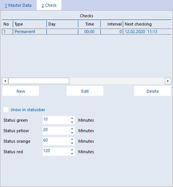The height and width of the screenshot is (187, 173).
Task: Enable the show in statusbar checkbox
Action: [x=6, y=110]
